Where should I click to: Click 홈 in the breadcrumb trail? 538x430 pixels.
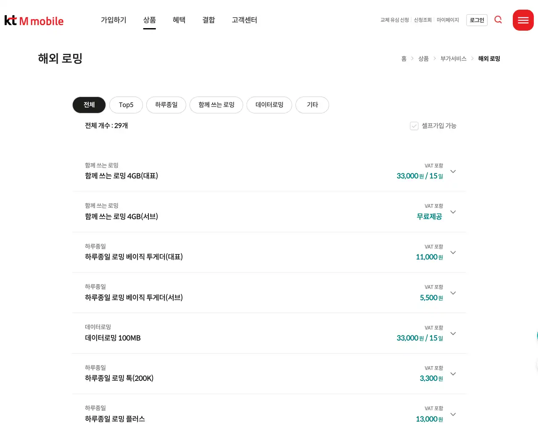403,58
